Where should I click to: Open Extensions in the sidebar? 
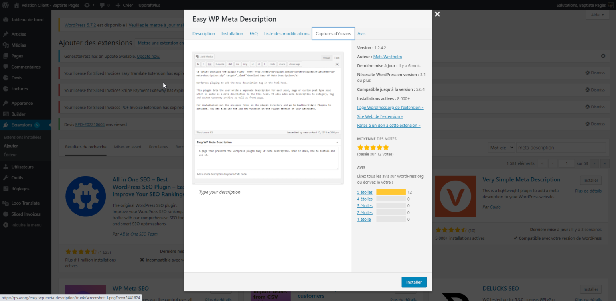point(26,125)
